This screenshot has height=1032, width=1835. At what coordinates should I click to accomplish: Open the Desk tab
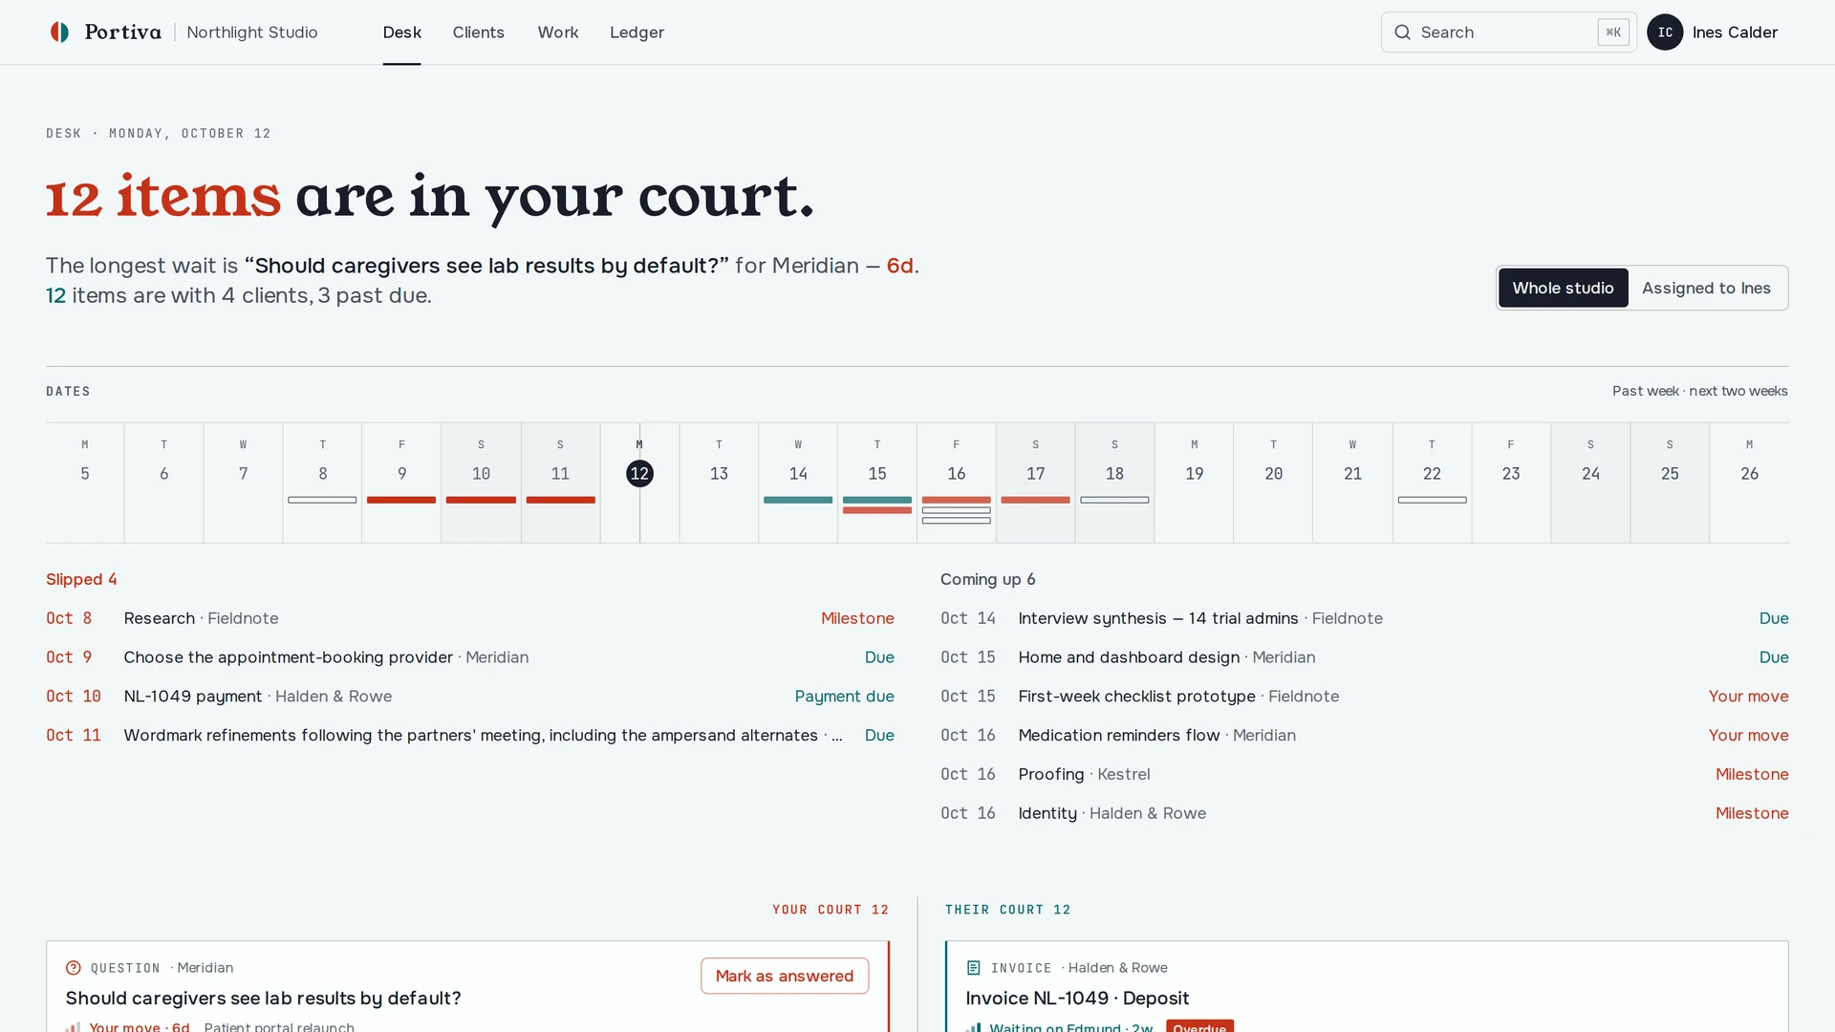[401, 32]
